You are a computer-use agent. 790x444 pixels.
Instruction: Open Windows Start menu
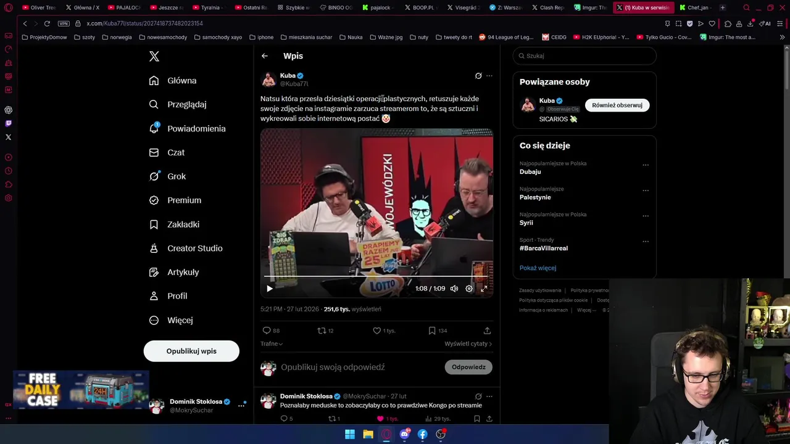[x=350, y=434]
